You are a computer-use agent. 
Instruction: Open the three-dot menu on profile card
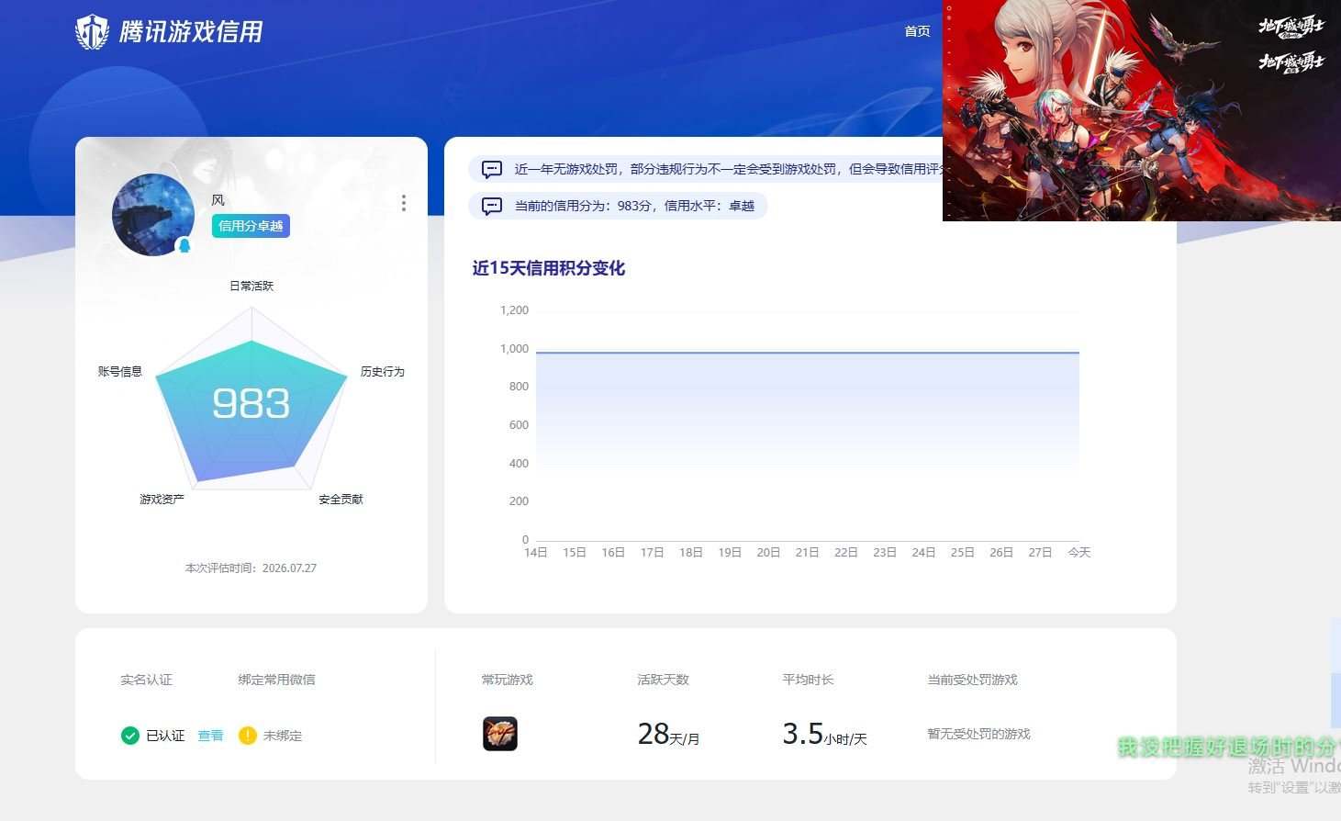click(x=403, y=203)
